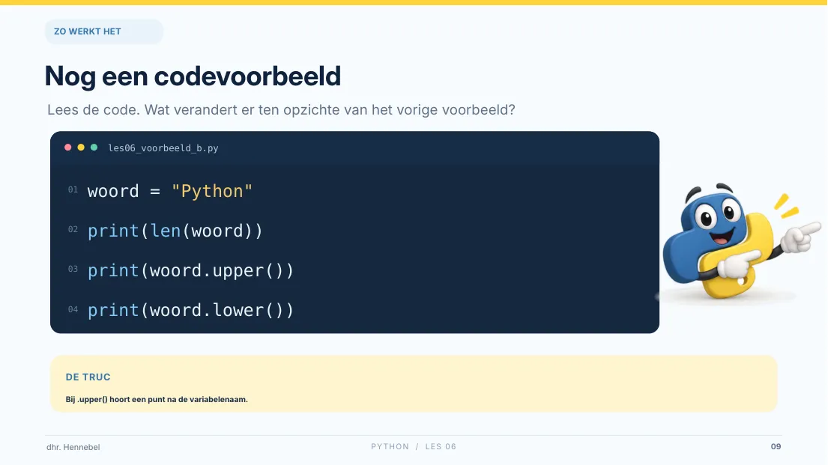Click line number 03 in code

tap(73, 269)
